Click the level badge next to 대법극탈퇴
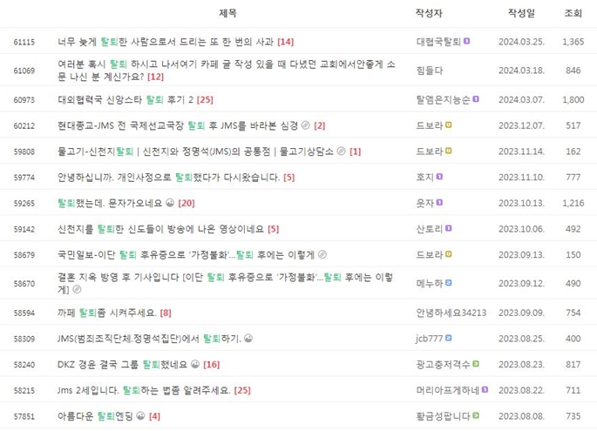Viewport: 597px width, 431px height. pos(467,42)
